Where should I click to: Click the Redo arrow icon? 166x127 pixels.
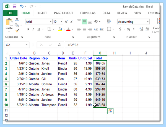click(x=32, y=6)
